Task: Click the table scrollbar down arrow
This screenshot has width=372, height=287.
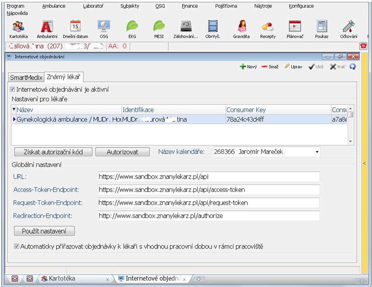Action: [350, 141]
